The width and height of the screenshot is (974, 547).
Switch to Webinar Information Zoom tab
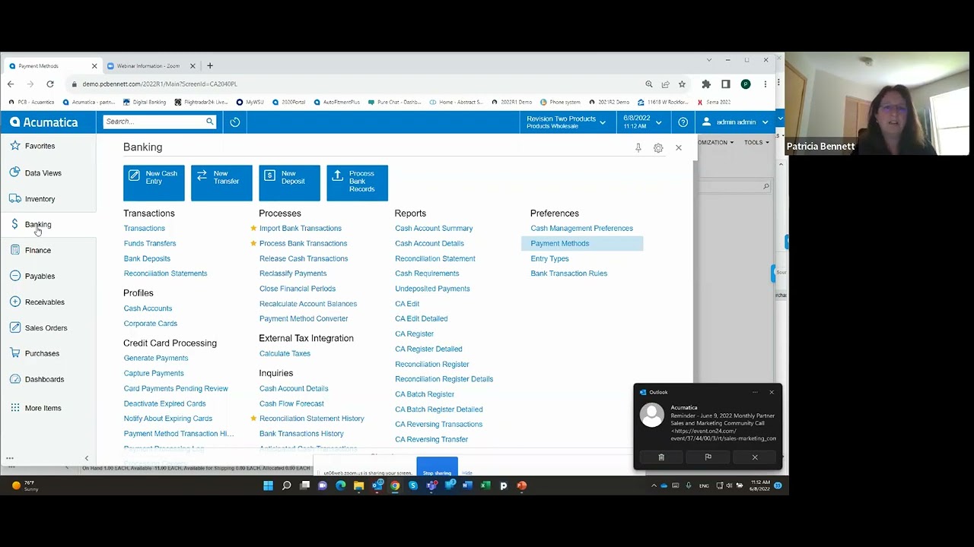click(148, 66)
